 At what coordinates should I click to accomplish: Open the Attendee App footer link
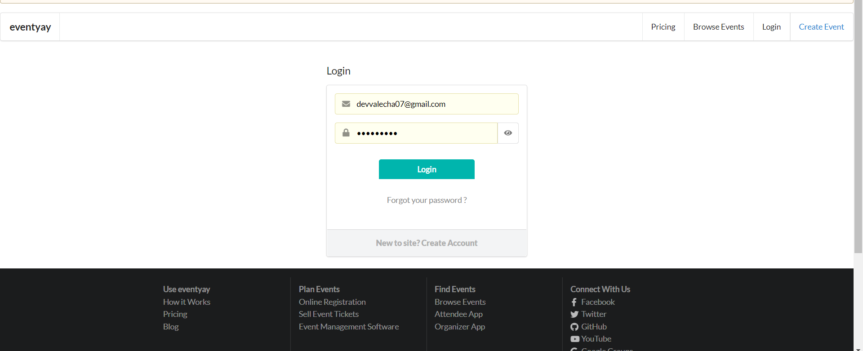tap(458, 314)
